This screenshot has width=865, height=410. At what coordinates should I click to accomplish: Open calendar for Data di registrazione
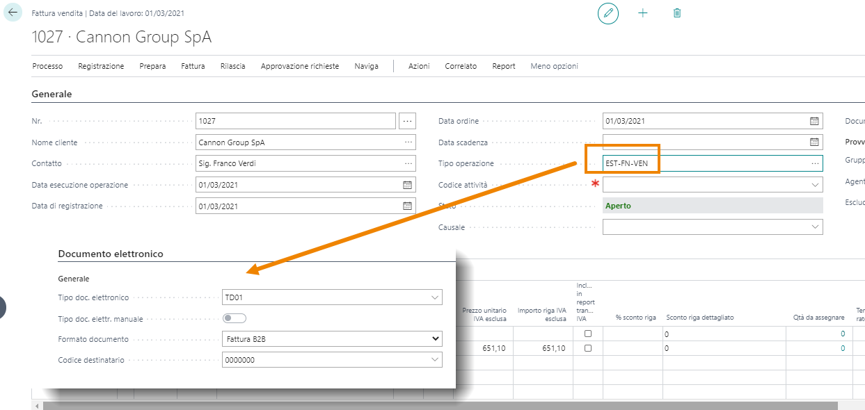(x=408, y=206)
